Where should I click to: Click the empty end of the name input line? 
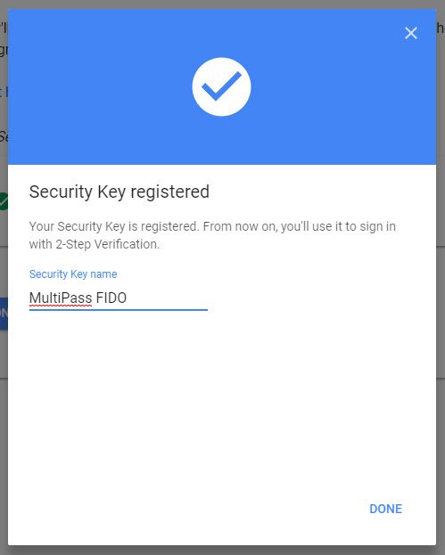(169, 298)
